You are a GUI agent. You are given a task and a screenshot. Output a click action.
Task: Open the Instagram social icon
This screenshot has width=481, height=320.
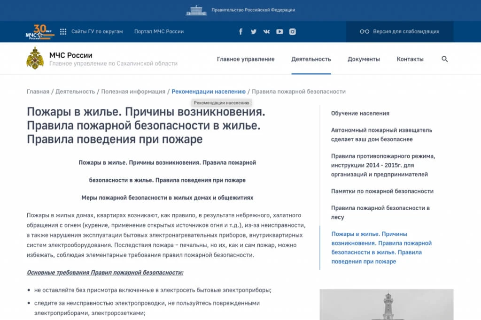tap(292, 31)
